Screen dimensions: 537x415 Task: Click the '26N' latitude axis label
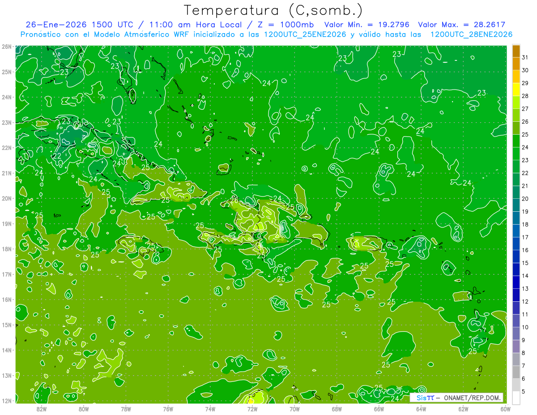7,47
